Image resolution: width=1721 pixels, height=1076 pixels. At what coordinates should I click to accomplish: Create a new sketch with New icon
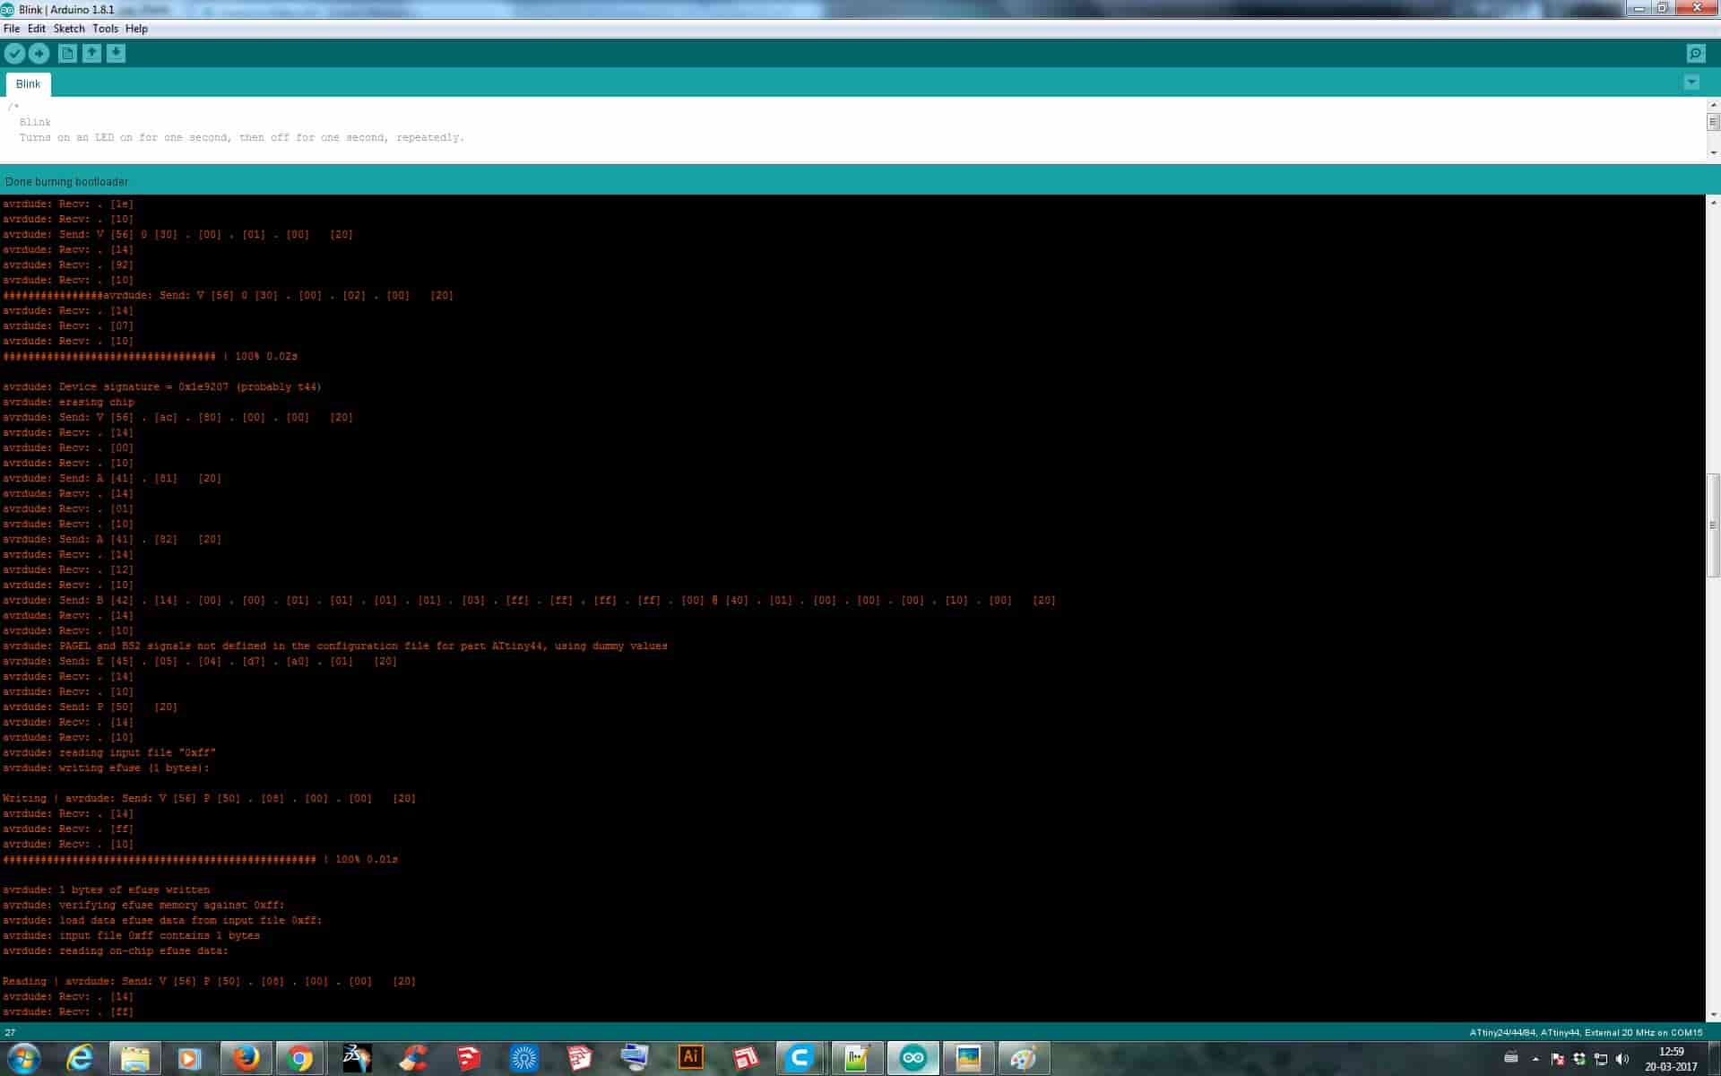tap(67, 54)
